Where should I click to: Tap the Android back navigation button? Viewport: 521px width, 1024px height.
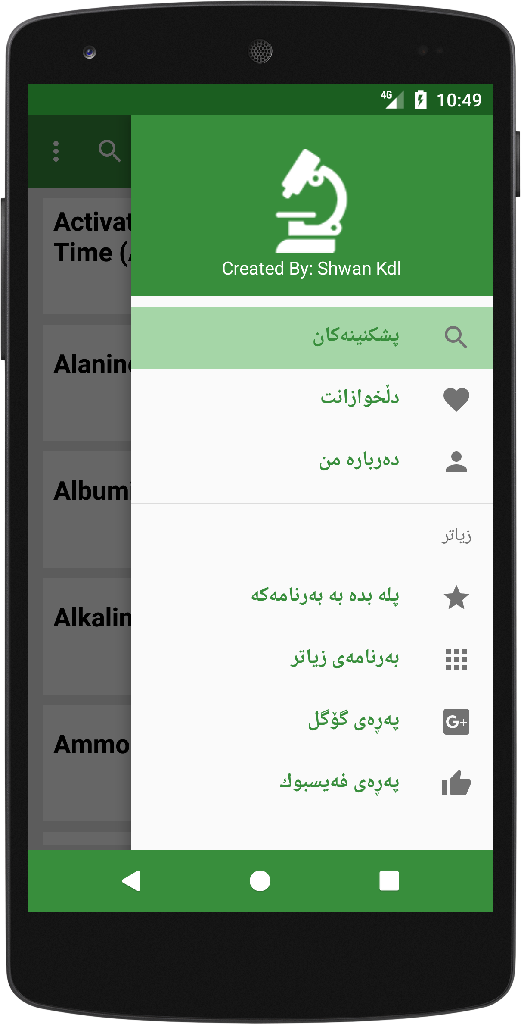[131, 881]
